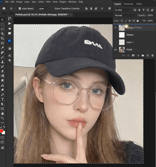
Task: Select the Lasso tool
Action: pos(2,29)
